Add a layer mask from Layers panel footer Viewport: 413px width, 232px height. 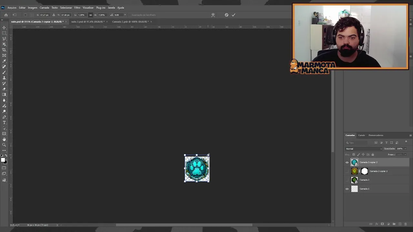[x=382, y=224]
